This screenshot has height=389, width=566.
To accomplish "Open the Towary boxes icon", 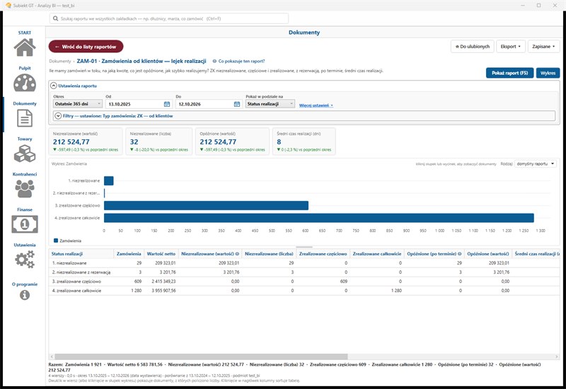I will click(25, 153).
